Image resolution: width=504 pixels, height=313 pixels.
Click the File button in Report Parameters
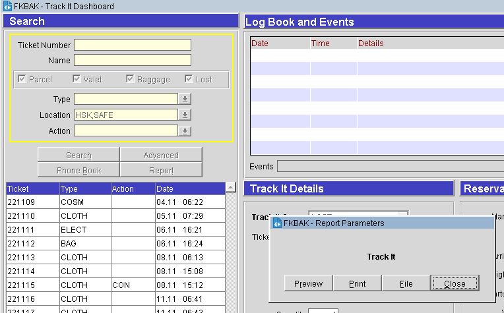click(x=406, y=283)
